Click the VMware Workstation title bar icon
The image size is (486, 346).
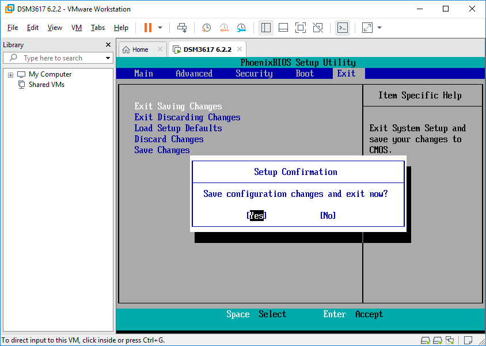click(10, 9)
